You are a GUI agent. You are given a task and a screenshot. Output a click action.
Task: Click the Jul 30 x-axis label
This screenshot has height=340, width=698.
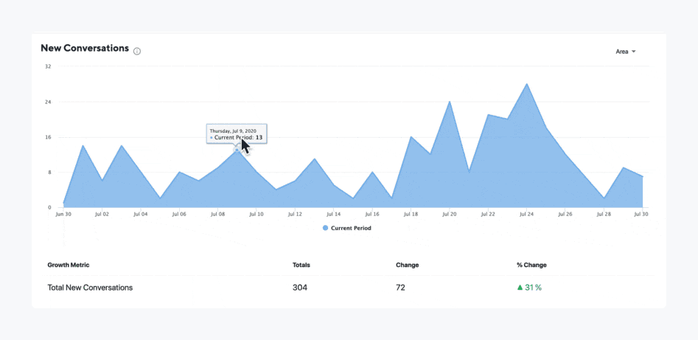tap(642, 215)
